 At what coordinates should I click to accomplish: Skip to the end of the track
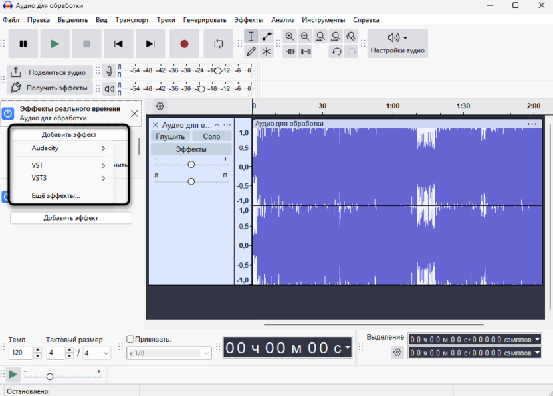(x=150, y=44)
